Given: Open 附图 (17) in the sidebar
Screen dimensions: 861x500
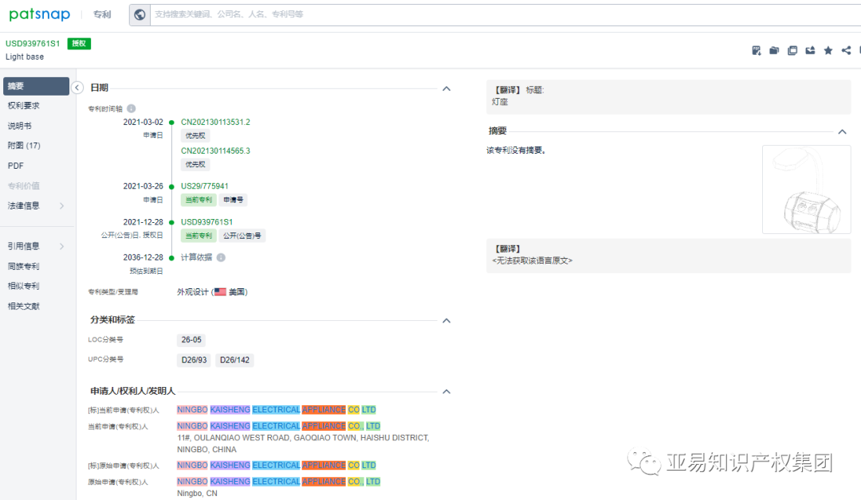Looking at the screenshot, I should [24, 145].
